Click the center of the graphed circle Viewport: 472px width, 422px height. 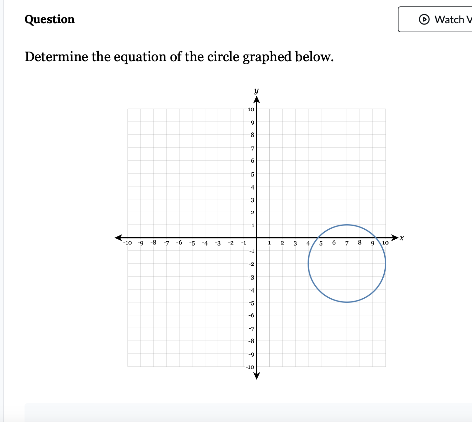347,264
